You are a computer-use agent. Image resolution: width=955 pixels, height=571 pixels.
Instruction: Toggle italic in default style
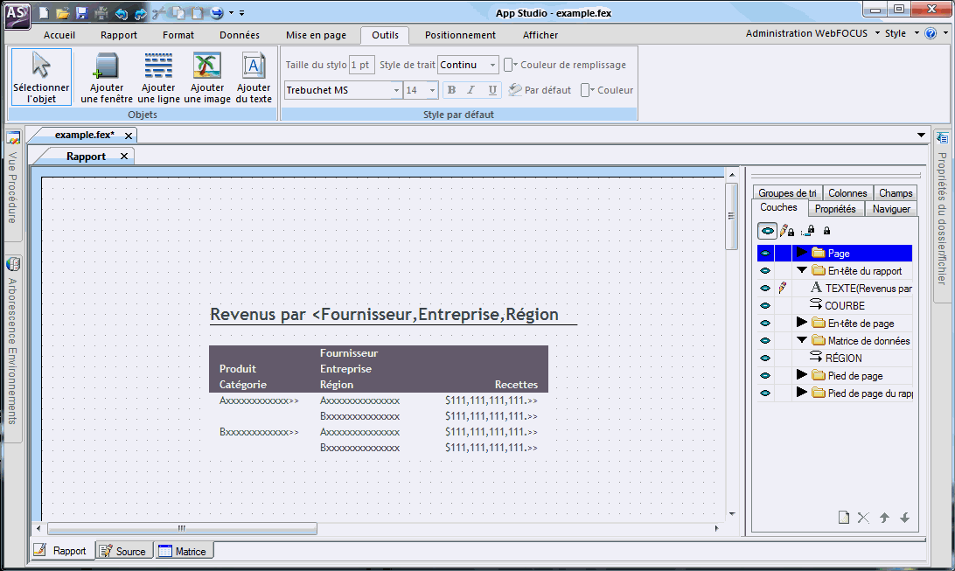click(471, 90)
